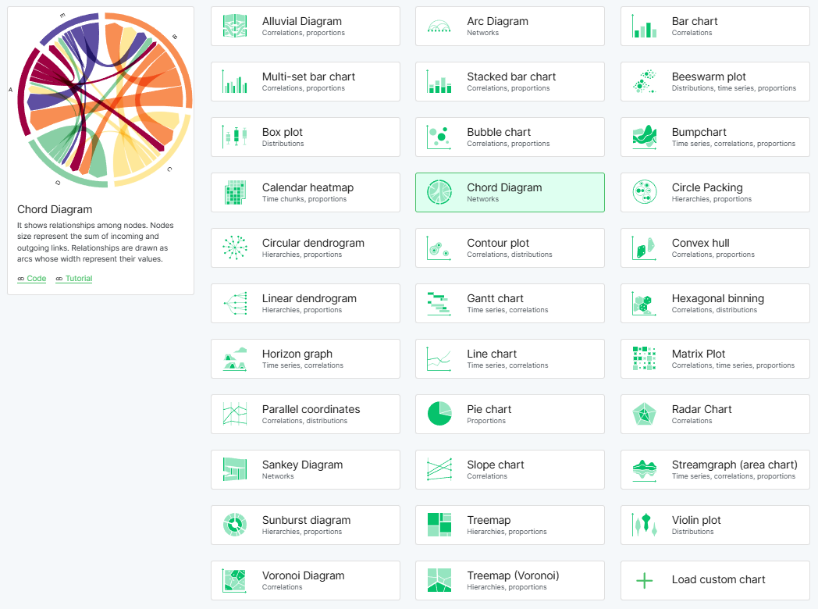
Task: Click the Slope chart icon
Action: pyautogui.click(x=439, y=470)
